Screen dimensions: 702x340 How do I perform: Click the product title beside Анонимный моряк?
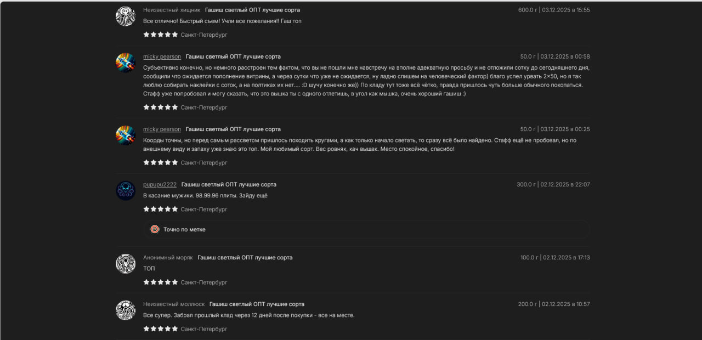(x=245, y=258)
